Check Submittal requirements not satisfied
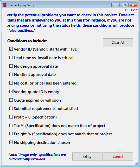 [x=11, y=108]
